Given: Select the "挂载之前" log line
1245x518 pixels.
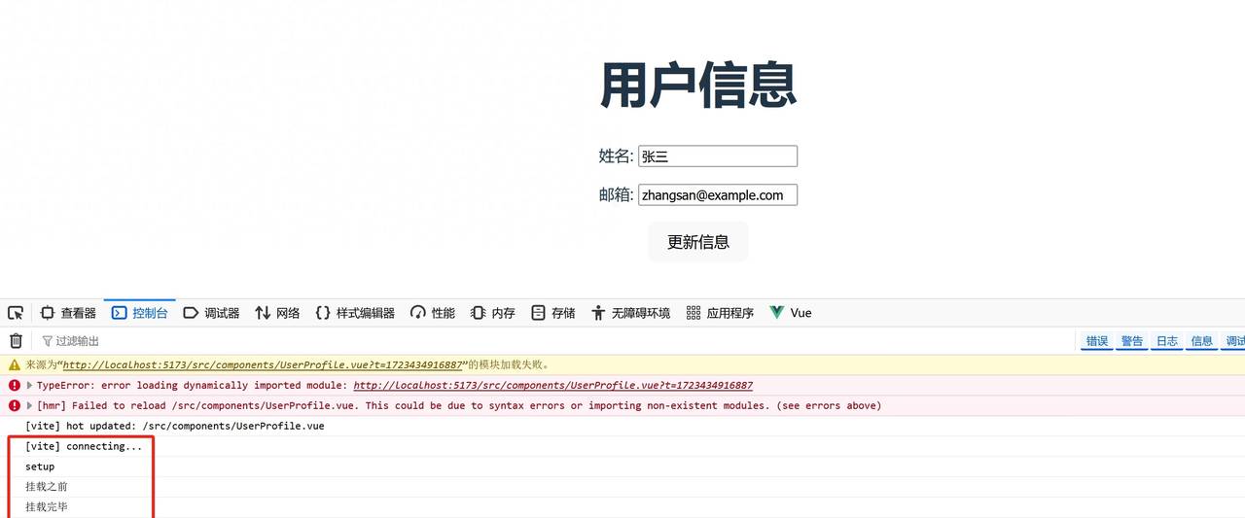Looking at the screenshot, I should click(x=47, y=487).
